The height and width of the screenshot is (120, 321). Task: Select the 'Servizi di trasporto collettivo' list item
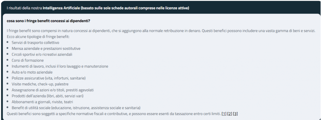(x=35, y=43)
